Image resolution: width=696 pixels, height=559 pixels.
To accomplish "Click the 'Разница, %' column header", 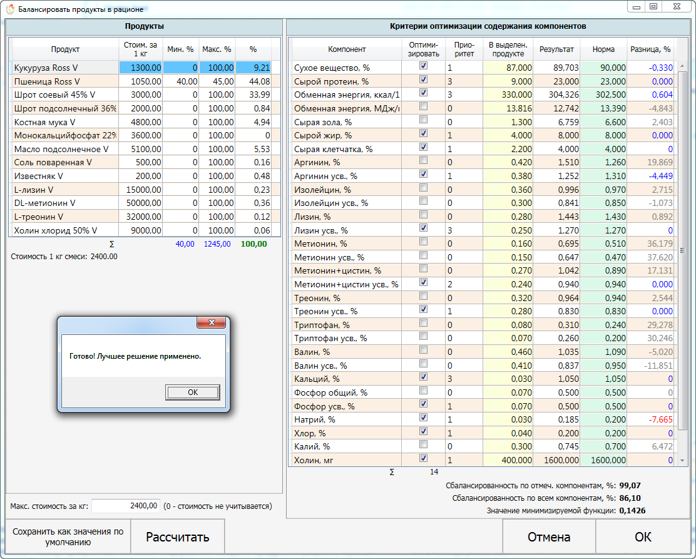I will pyautogui.click(x=650, y=49).
